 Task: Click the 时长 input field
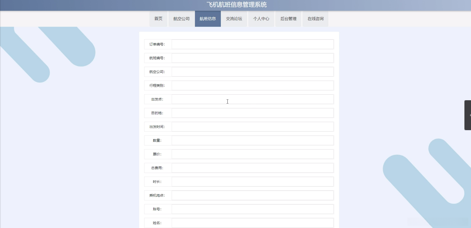coord(253,182)
